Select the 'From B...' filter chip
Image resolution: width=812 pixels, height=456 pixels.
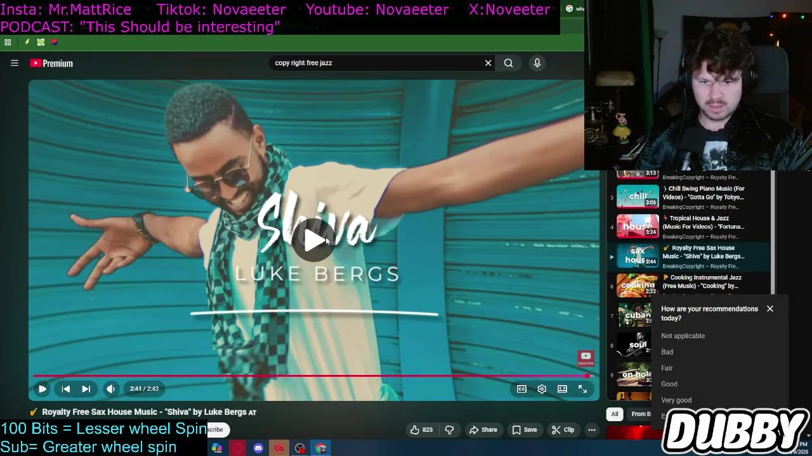coord(639,414)
